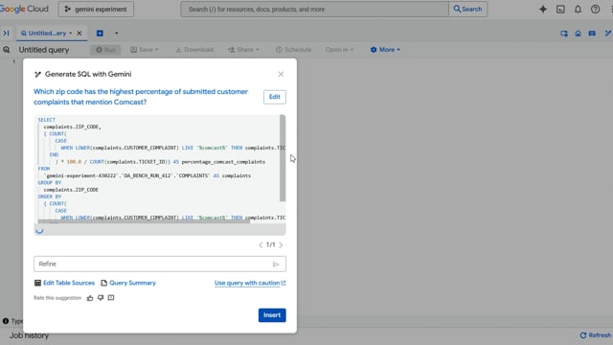Open the notifications bell

tap(578, 9)
